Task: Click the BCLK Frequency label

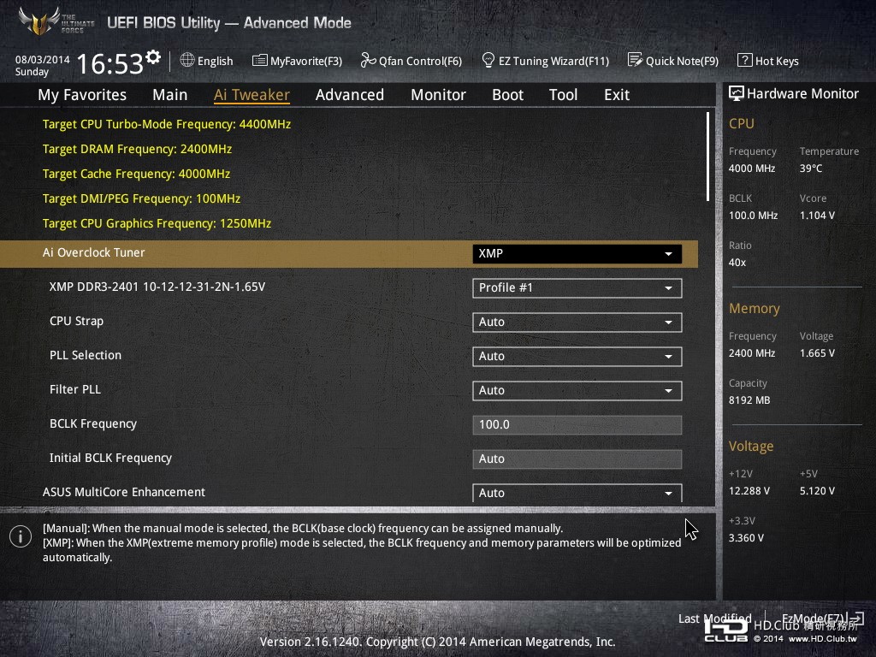Action: pos(93,424)
